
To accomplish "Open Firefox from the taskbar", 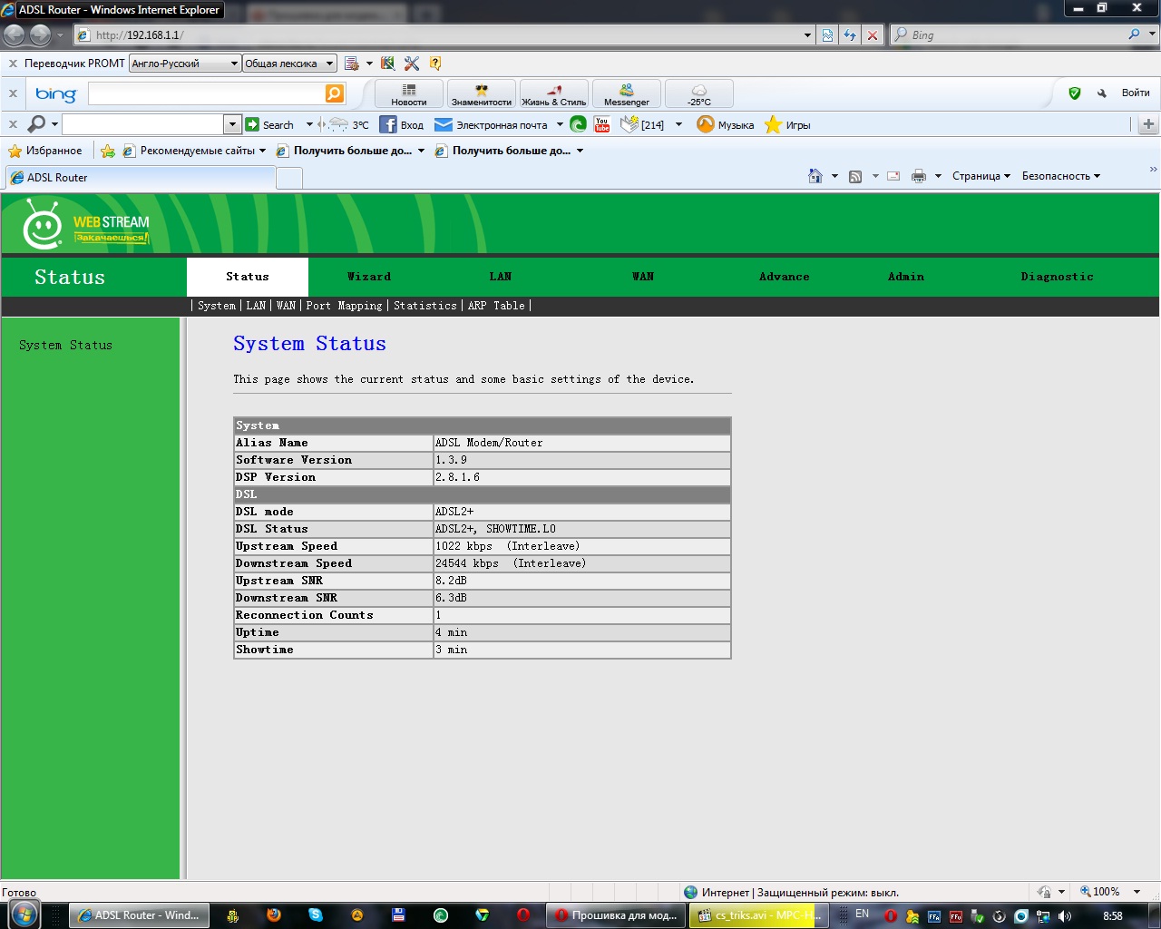I will coord(274,914).
